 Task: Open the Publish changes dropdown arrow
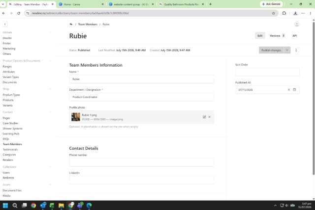point(287,50)
